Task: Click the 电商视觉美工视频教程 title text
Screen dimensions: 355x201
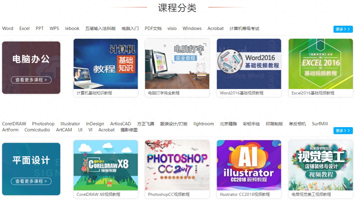Action: 311,194
